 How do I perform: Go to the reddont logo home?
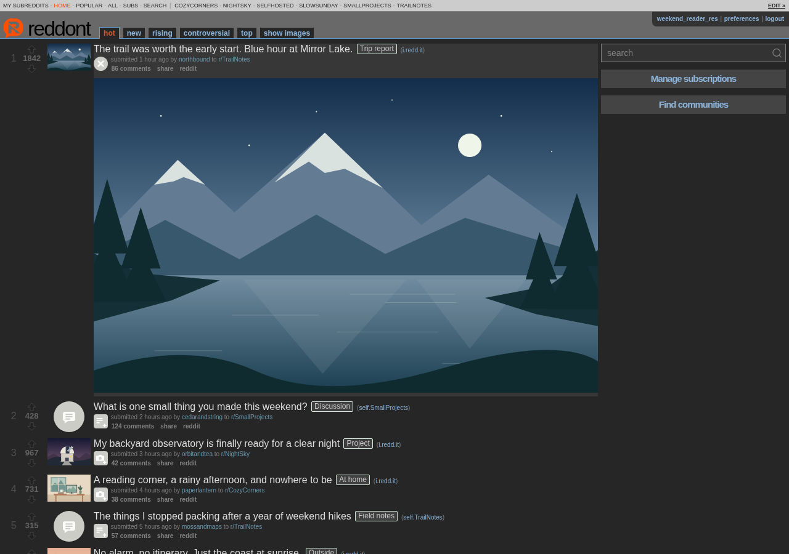tap(47, 28)
